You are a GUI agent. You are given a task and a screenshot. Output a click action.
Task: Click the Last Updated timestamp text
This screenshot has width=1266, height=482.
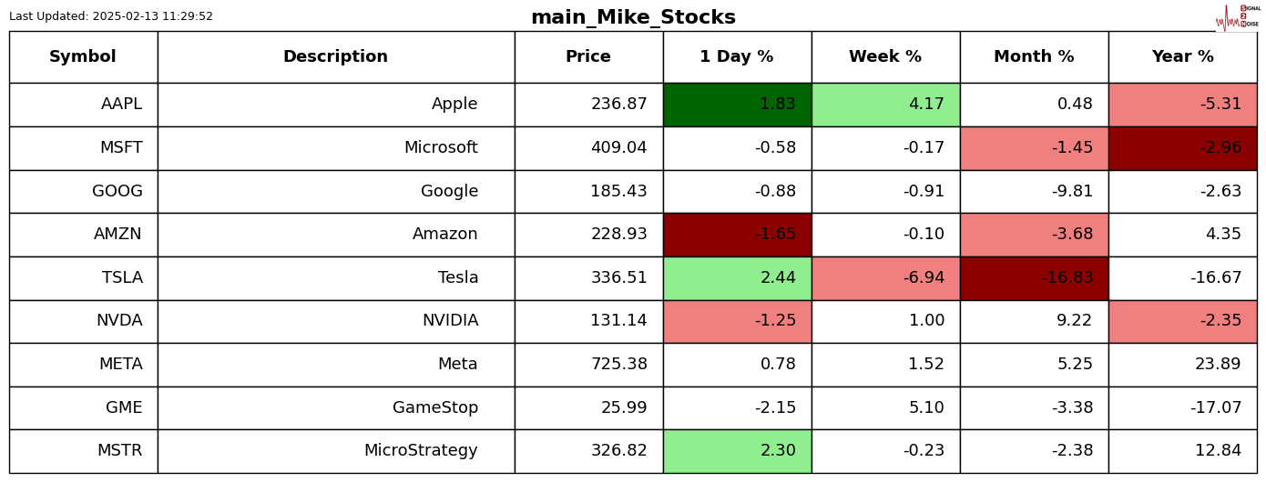(x=111, y=16)
